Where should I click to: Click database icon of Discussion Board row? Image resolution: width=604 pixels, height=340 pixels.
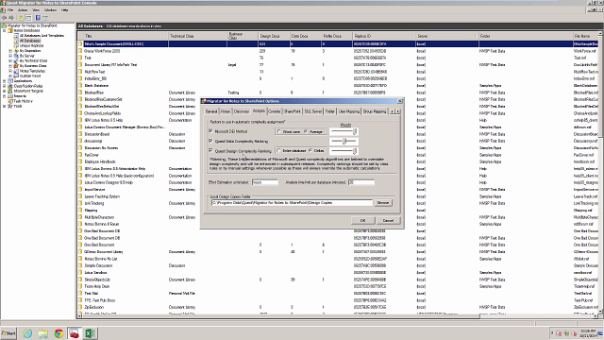[x=80, y=134]
